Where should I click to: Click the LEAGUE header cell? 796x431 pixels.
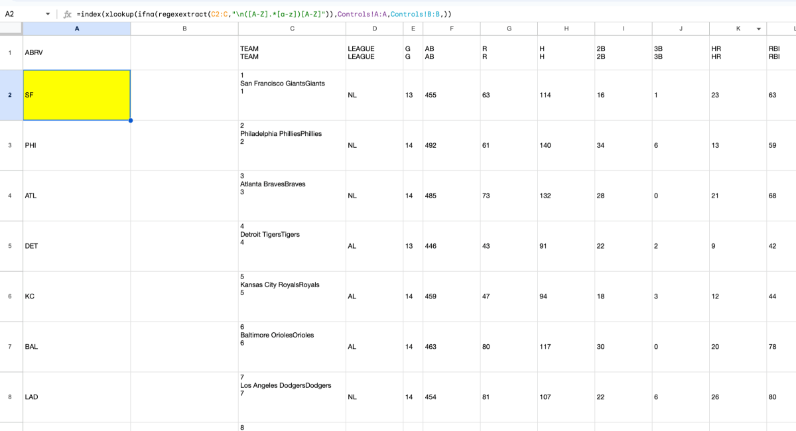(375, 52)
